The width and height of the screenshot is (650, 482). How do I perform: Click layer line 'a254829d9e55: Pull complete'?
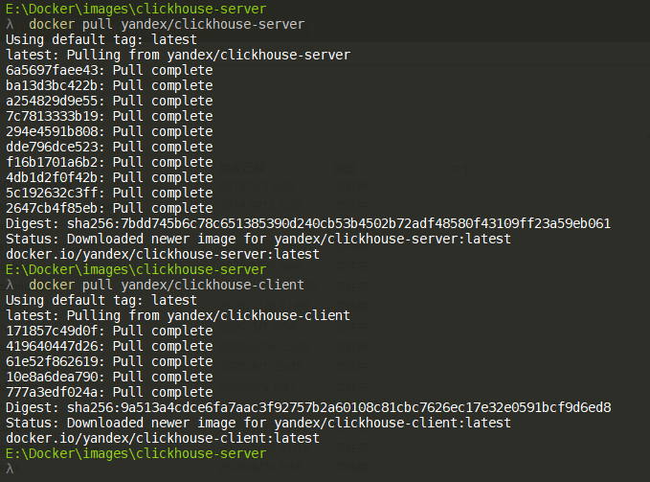109,102
